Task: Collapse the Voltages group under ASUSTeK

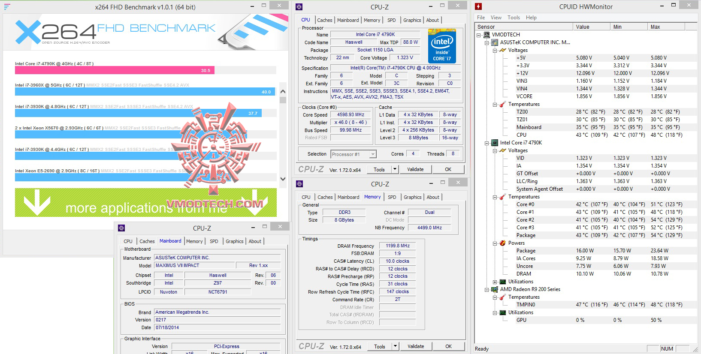Action: [x=495, y=50]
